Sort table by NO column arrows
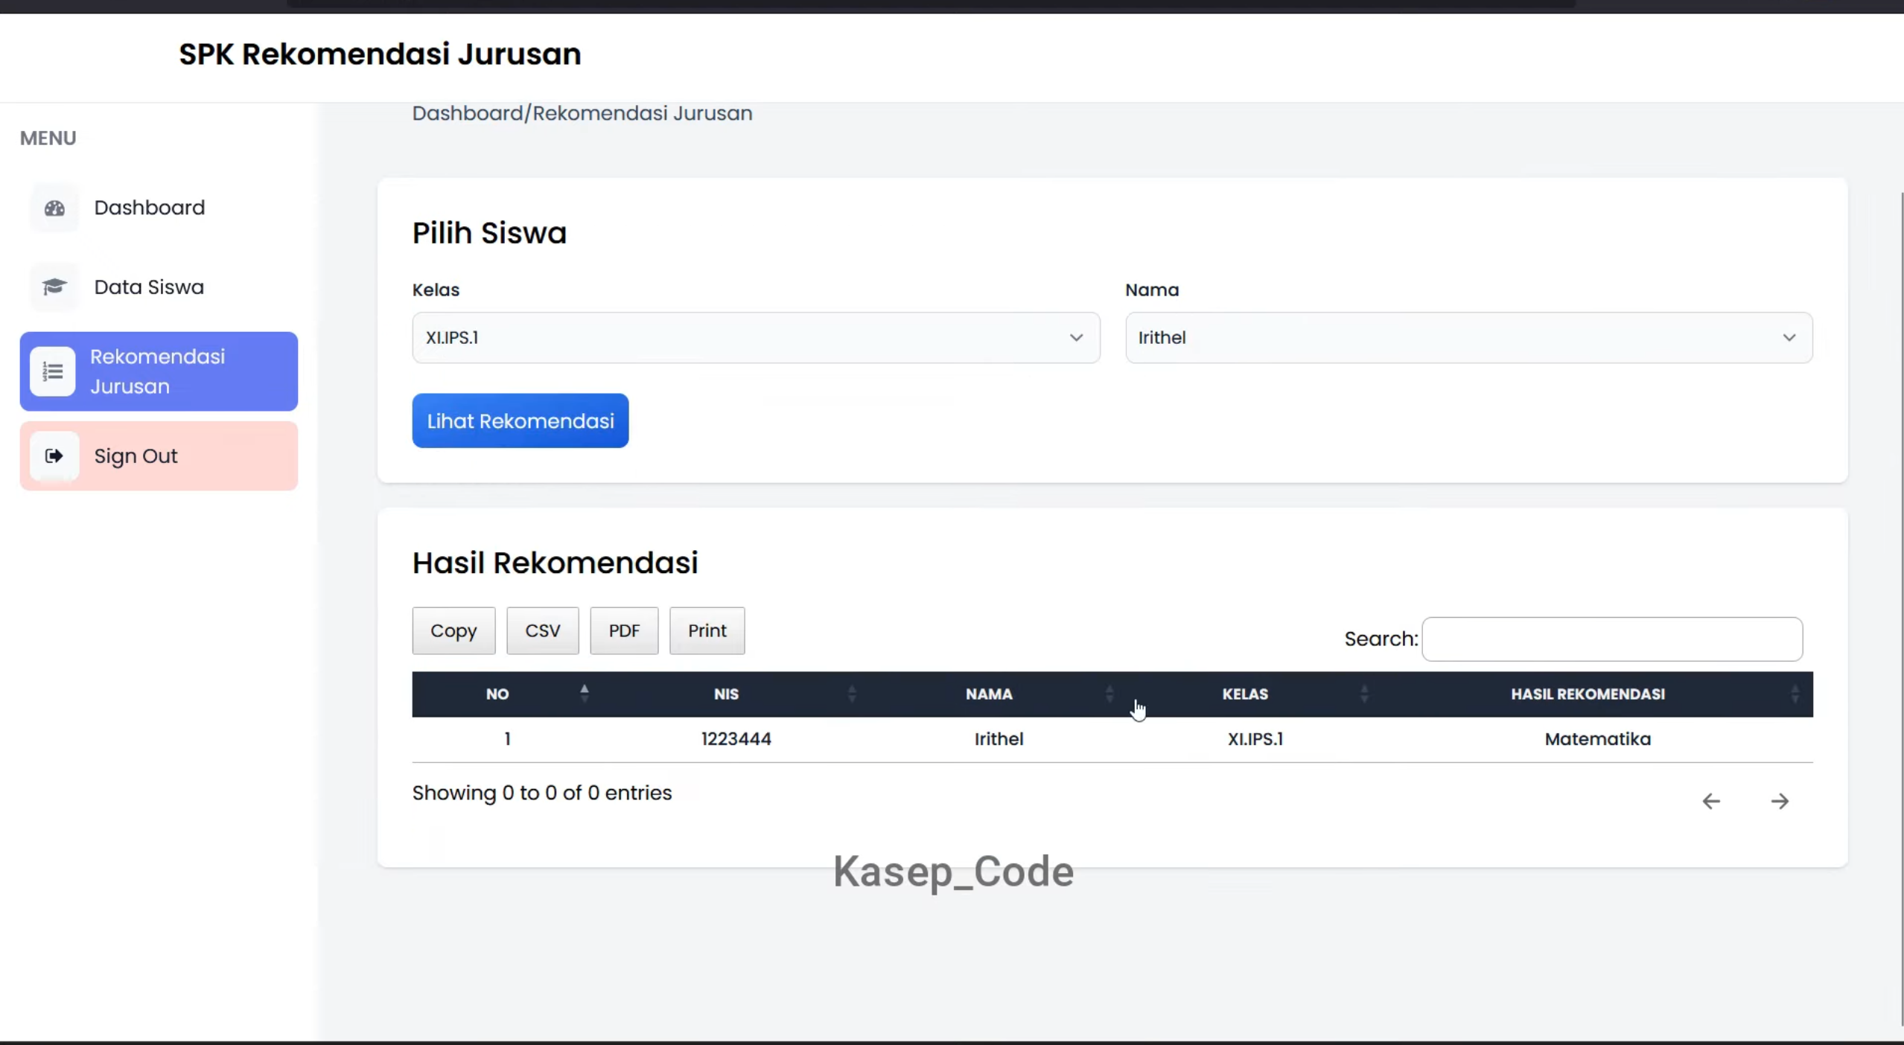The width and height of the screenshot is (1904, 1045). pyautogui.click(x=585, y=694)
